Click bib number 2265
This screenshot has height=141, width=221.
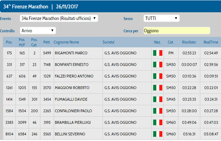click(47, 111)
